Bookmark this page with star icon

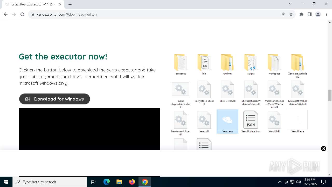point(291,14)
